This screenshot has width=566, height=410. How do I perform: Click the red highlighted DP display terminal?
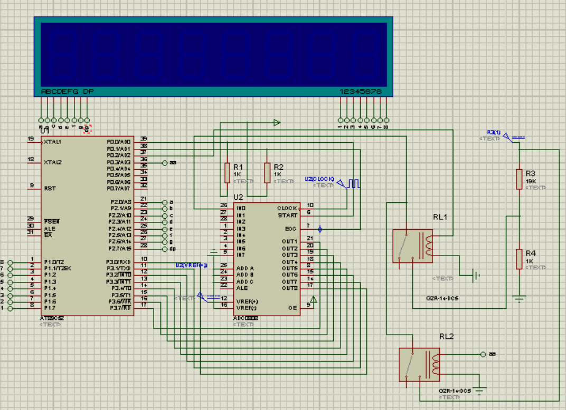pos(87,129)
